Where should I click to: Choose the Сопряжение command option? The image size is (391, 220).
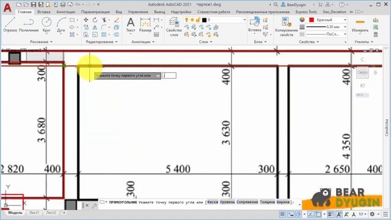[247, 202]
